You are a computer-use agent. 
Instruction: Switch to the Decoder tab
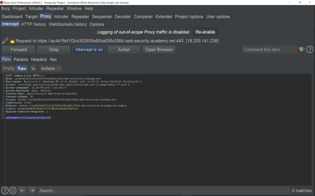click(x=123, y=16)
